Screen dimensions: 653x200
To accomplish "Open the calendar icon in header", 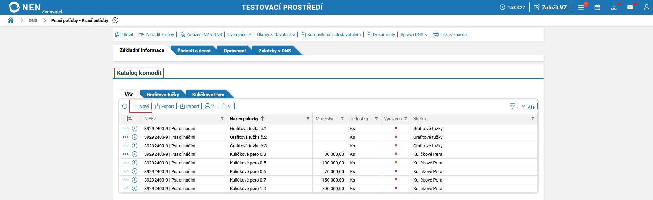I will 597,7.
